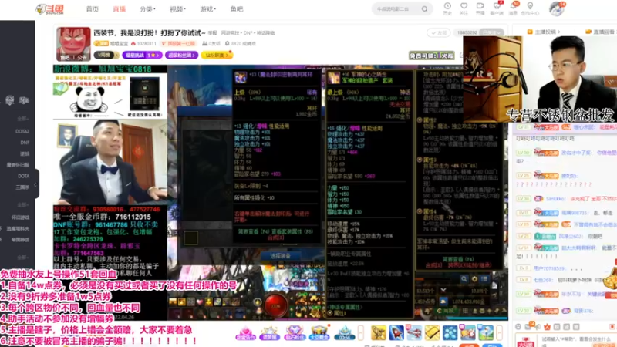Expand the activity list arrow
Screen dimensions: 617x347
(360, 333)
